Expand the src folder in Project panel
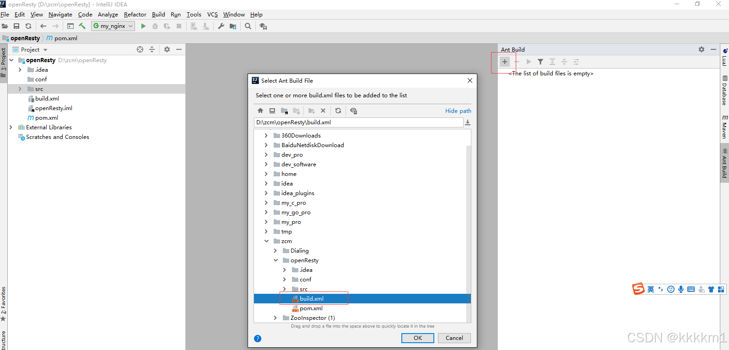This screenshot has height=350, width=729. 20,89
